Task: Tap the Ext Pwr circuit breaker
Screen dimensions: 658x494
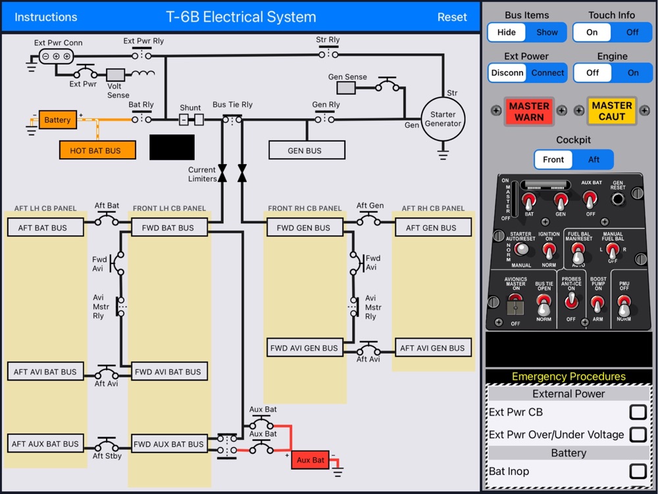Action: [x=85, y=72]
